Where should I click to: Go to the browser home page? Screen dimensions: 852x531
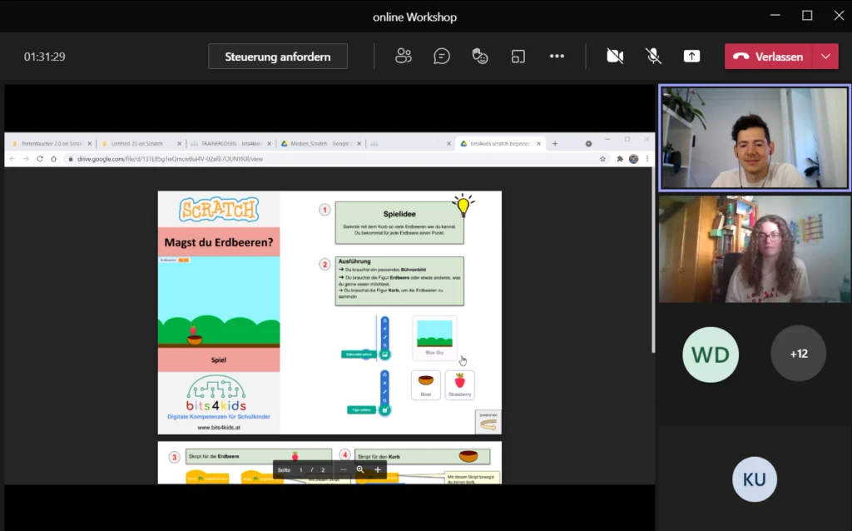53,159
